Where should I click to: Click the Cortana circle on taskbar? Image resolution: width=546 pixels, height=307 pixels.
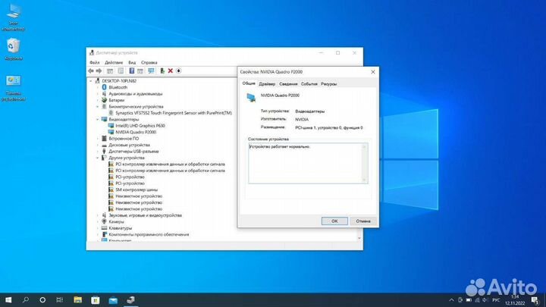[42, 299]
